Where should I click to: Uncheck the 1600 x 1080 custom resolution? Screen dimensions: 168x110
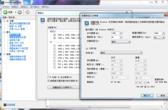[55, 35]
